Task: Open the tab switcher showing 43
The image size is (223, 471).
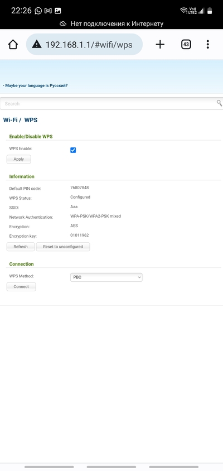Action: [186, 45]
